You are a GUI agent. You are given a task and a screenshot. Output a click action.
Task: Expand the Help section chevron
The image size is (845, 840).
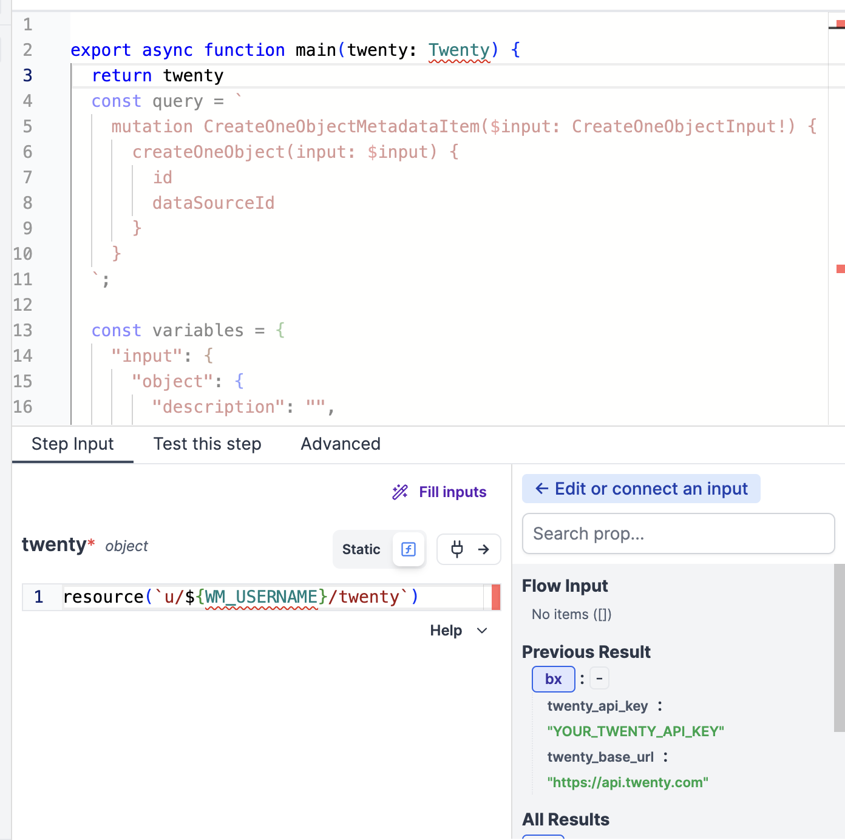pos(483,631)
